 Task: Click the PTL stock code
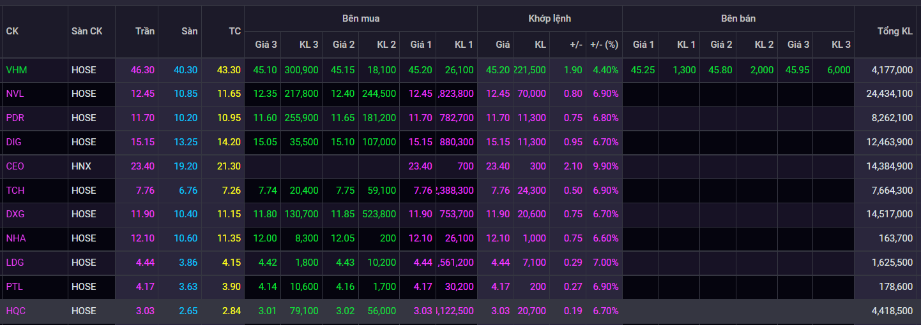(x=15, y=287)
